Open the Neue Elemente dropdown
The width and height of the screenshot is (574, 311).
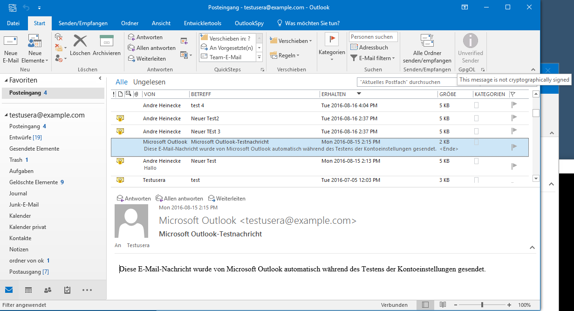coord(35,48)
